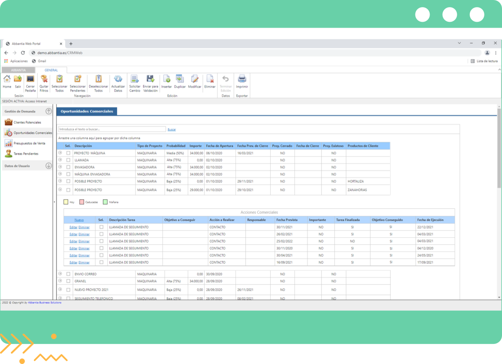Tick the checkbox for ENVASADORA row

pyautogui.click(x=68, y=167)
